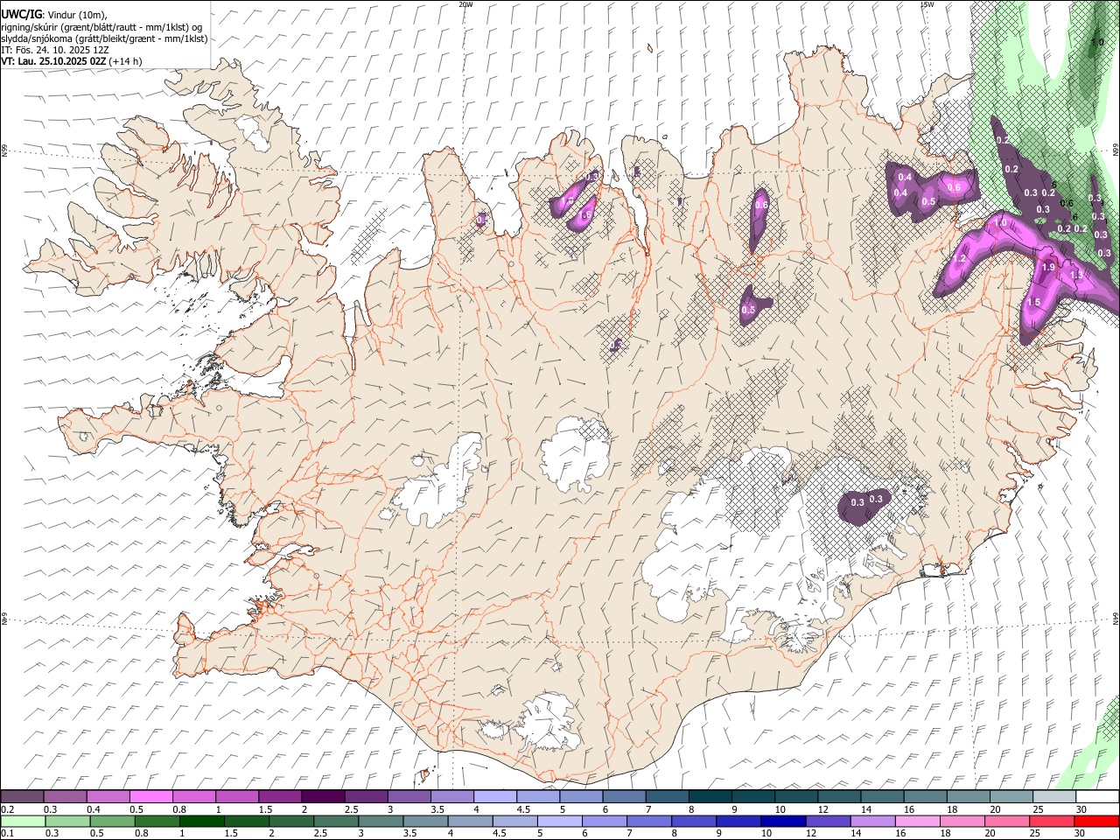The image size is (1120, 840).
Task: Click upper legend white swatch above 30
Action: 1098,797
